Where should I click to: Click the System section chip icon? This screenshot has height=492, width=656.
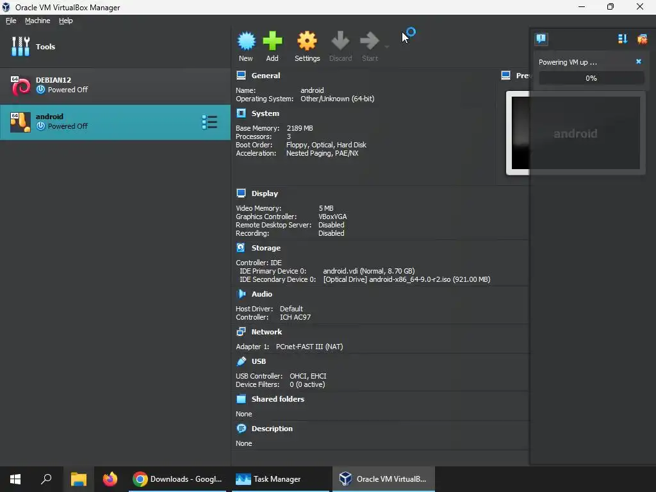pyautogui.click(x=241, y=113)
